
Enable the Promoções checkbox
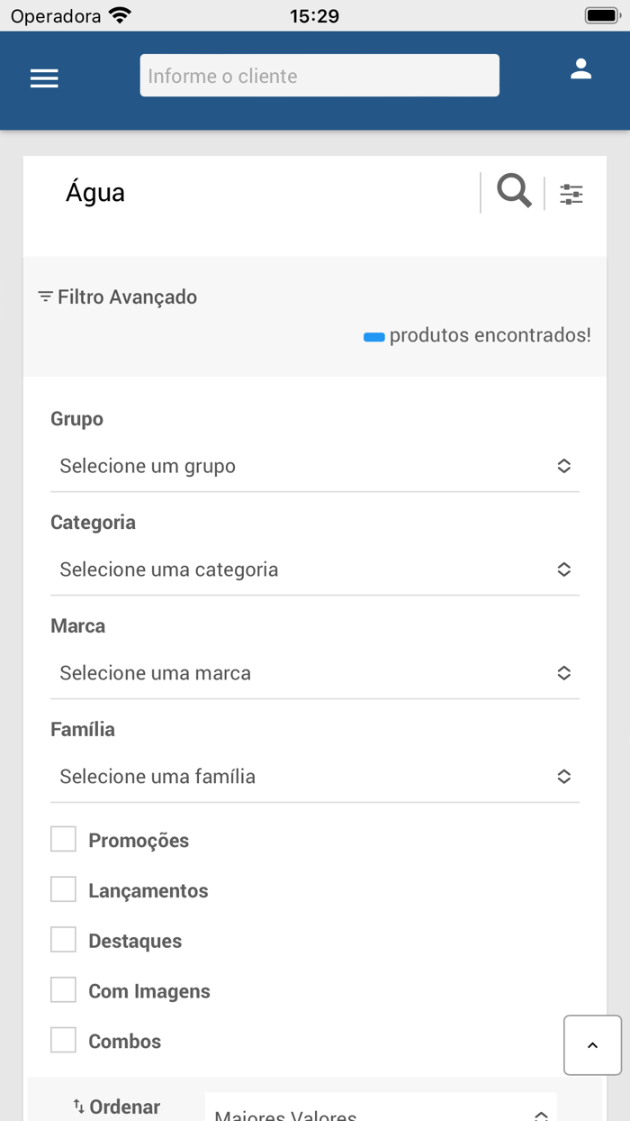click(x=63, y=839)
